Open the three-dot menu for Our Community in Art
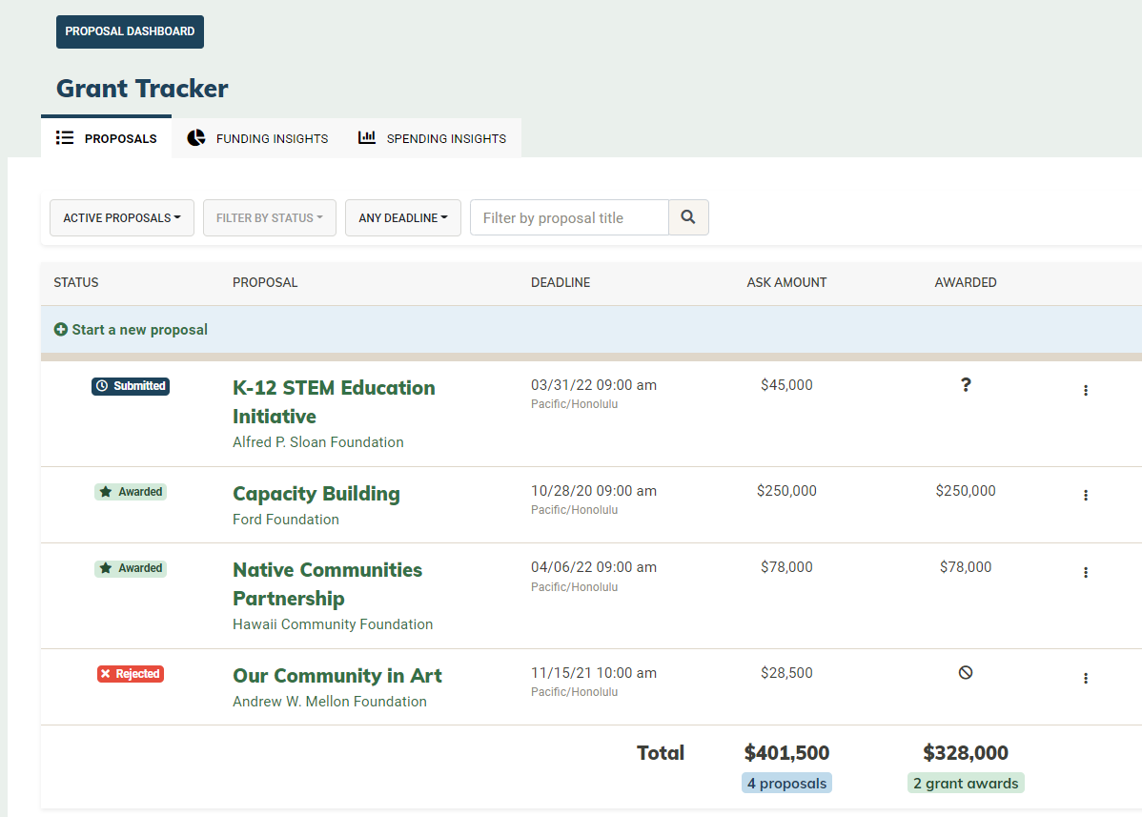This screenshot has width=1142, height=817. point(1086,678)
